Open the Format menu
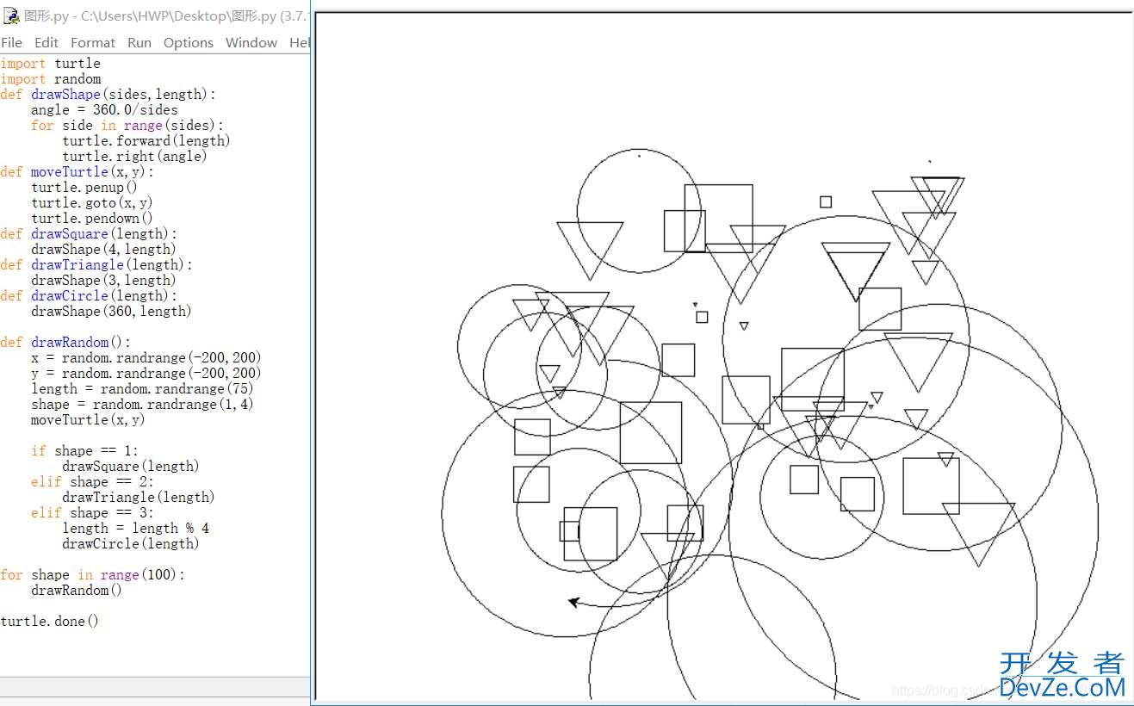The height and width of the screenshot is (706, 1134). click(93, 42)
